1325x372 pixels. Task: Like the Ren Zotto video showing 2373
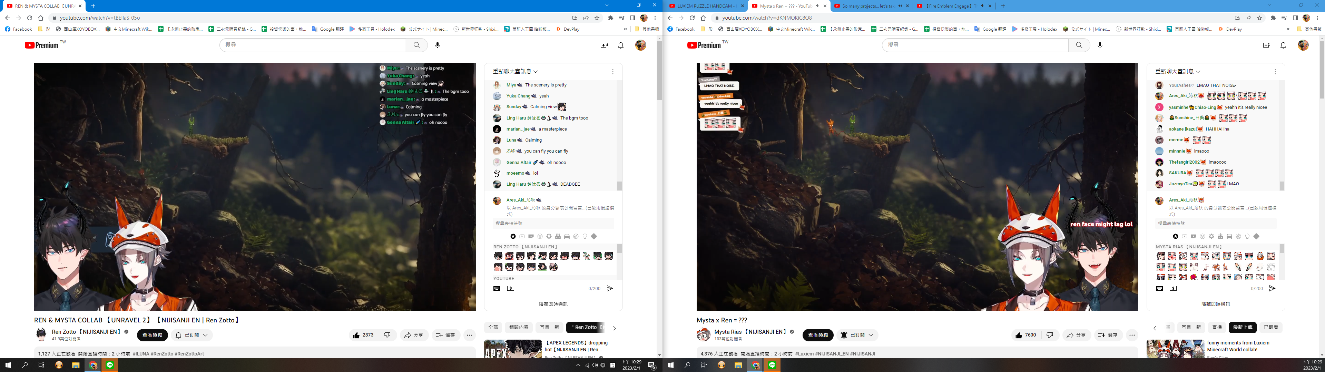click(x=364, y=335)
